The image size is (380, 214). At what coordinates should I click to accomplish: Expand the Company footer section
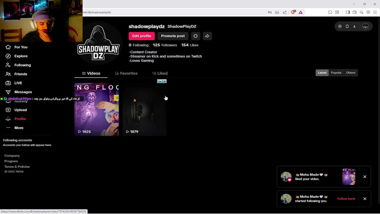click(x=12, y=156)
